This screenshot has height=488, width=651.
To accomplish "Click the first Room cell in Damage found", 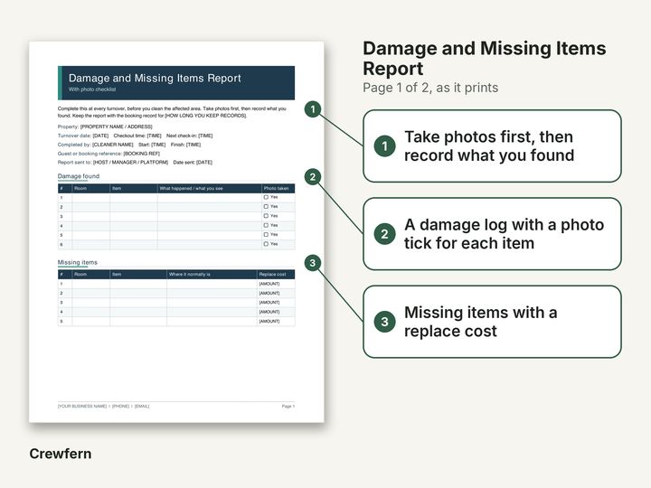I will [x=91, y=198].
